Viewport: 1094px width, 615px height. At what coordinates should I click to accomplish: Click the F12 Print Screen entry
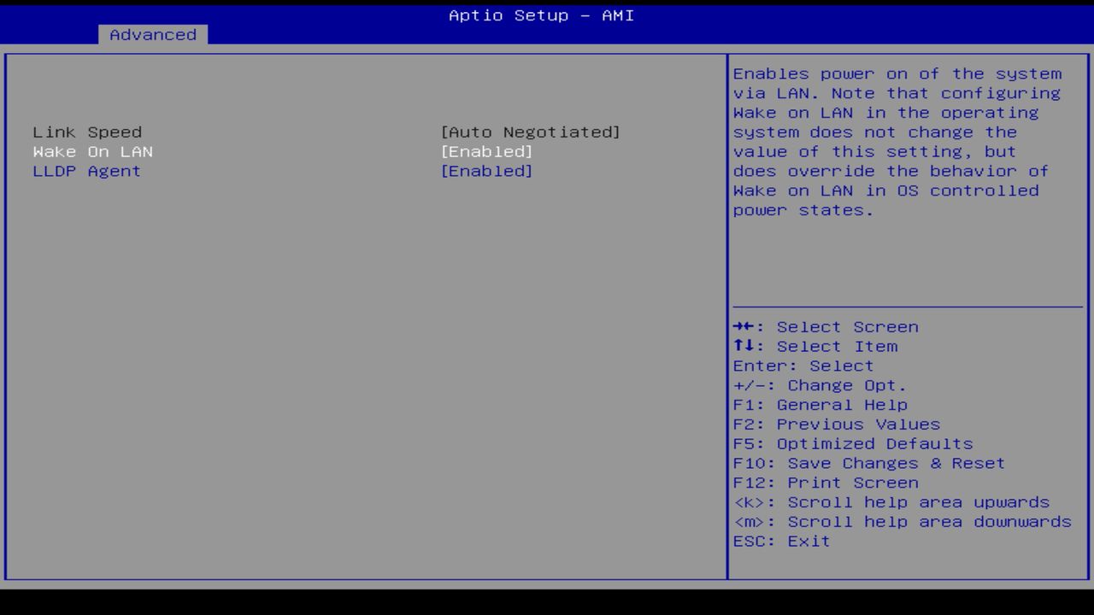tap(825, 483)
